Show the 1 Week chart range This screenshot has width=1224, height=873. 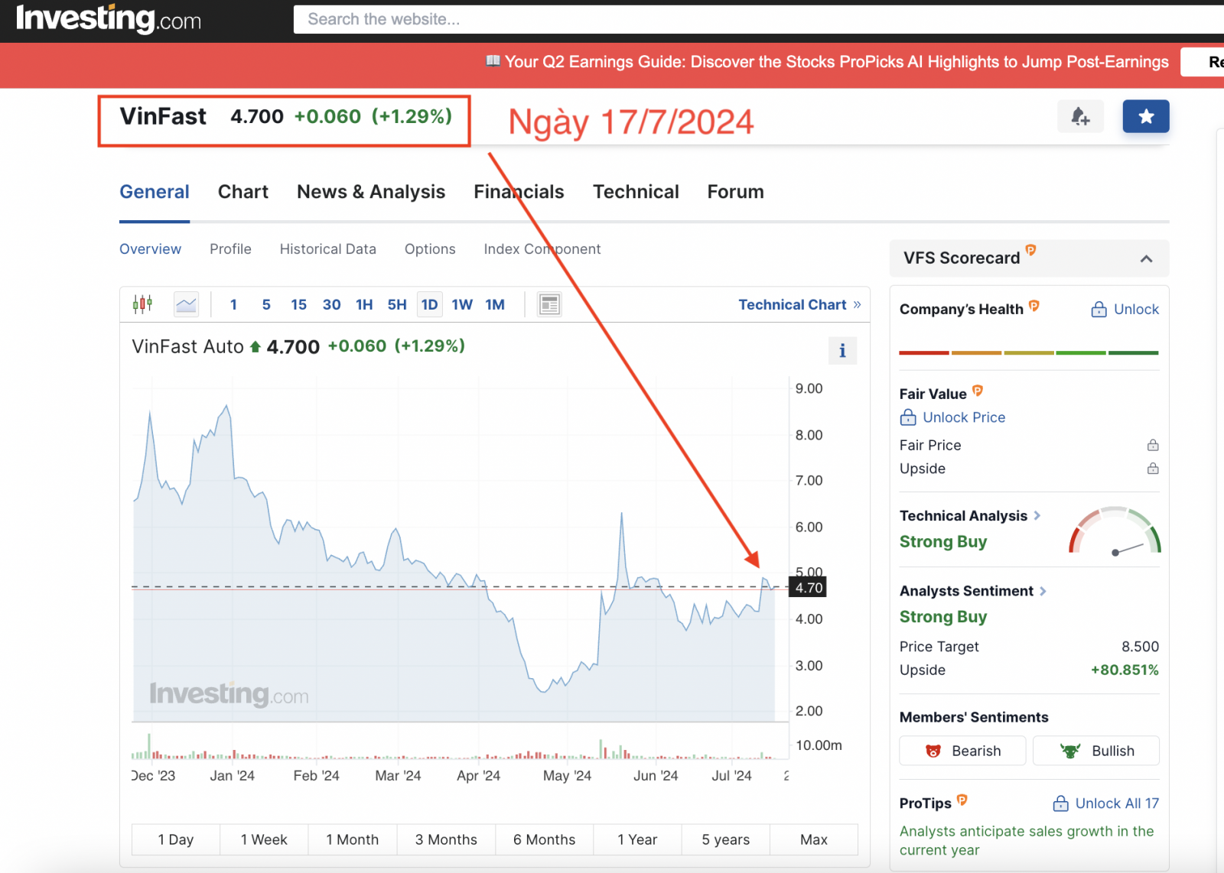(x=264, y=839)
